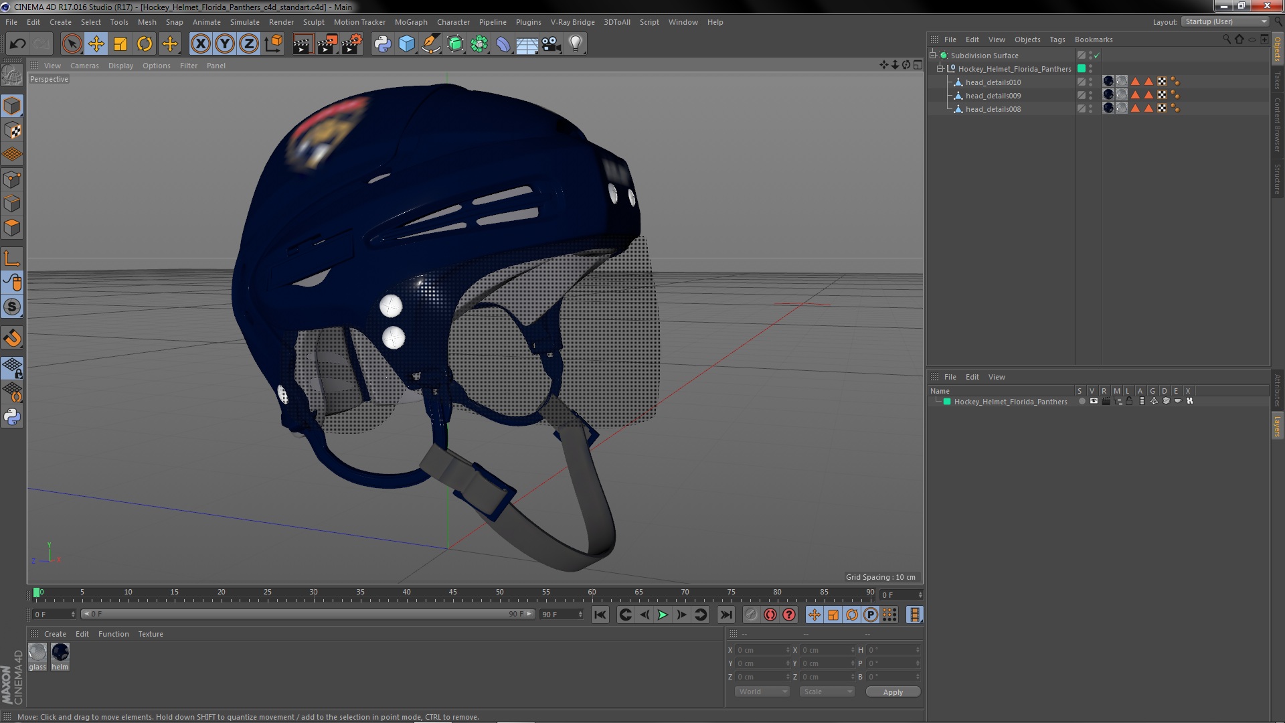Activate the Rotate tool
Viewport: 1285px width, 723px height.
point(145,44)
